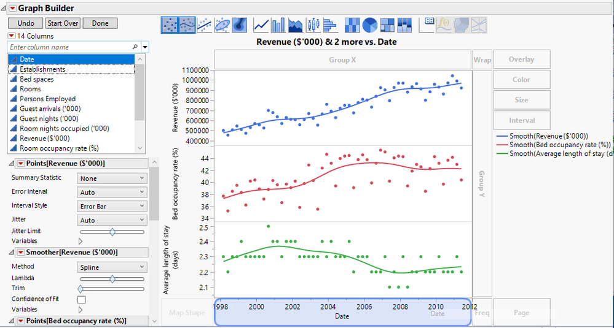Screen dimensions: 614x328
Task: Choose the Bar chart element icon
Action: [278, 25]
